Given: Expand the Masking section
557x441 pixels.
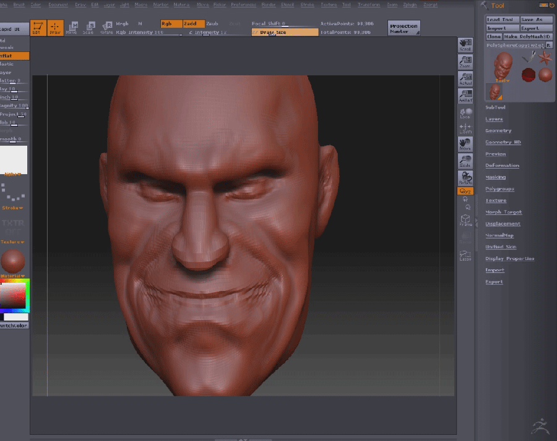Looking at the screenshot, I should point(496,177).
